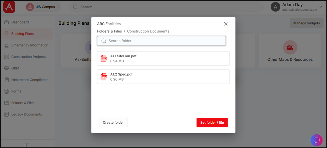Click the Emergency Information siren icon
The height and width of the screenshot is (148, 327).
7,45
